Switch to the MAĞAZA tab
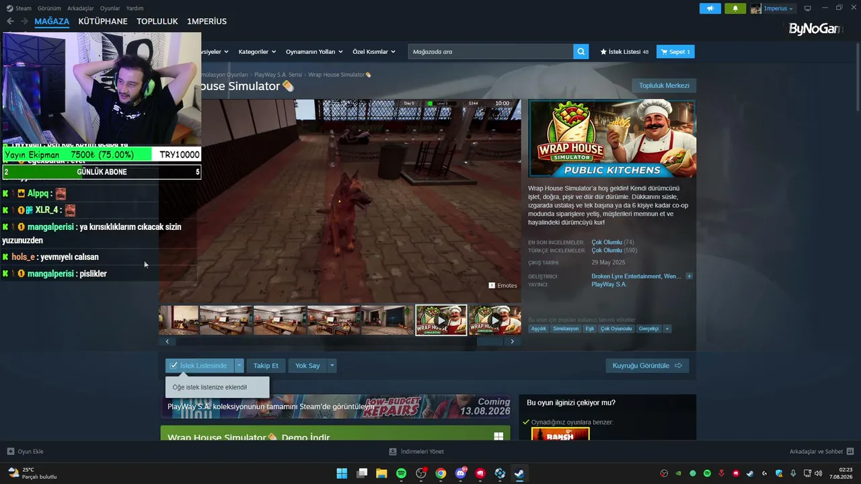The width and height of the screenshot is (861, 484). [x=52, y=22]
